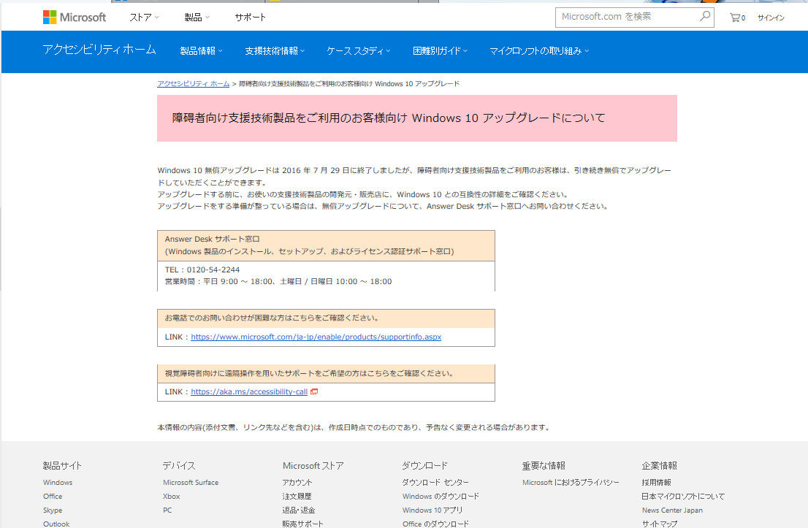Open footer Office のダウンロード link

pos(435,524)
